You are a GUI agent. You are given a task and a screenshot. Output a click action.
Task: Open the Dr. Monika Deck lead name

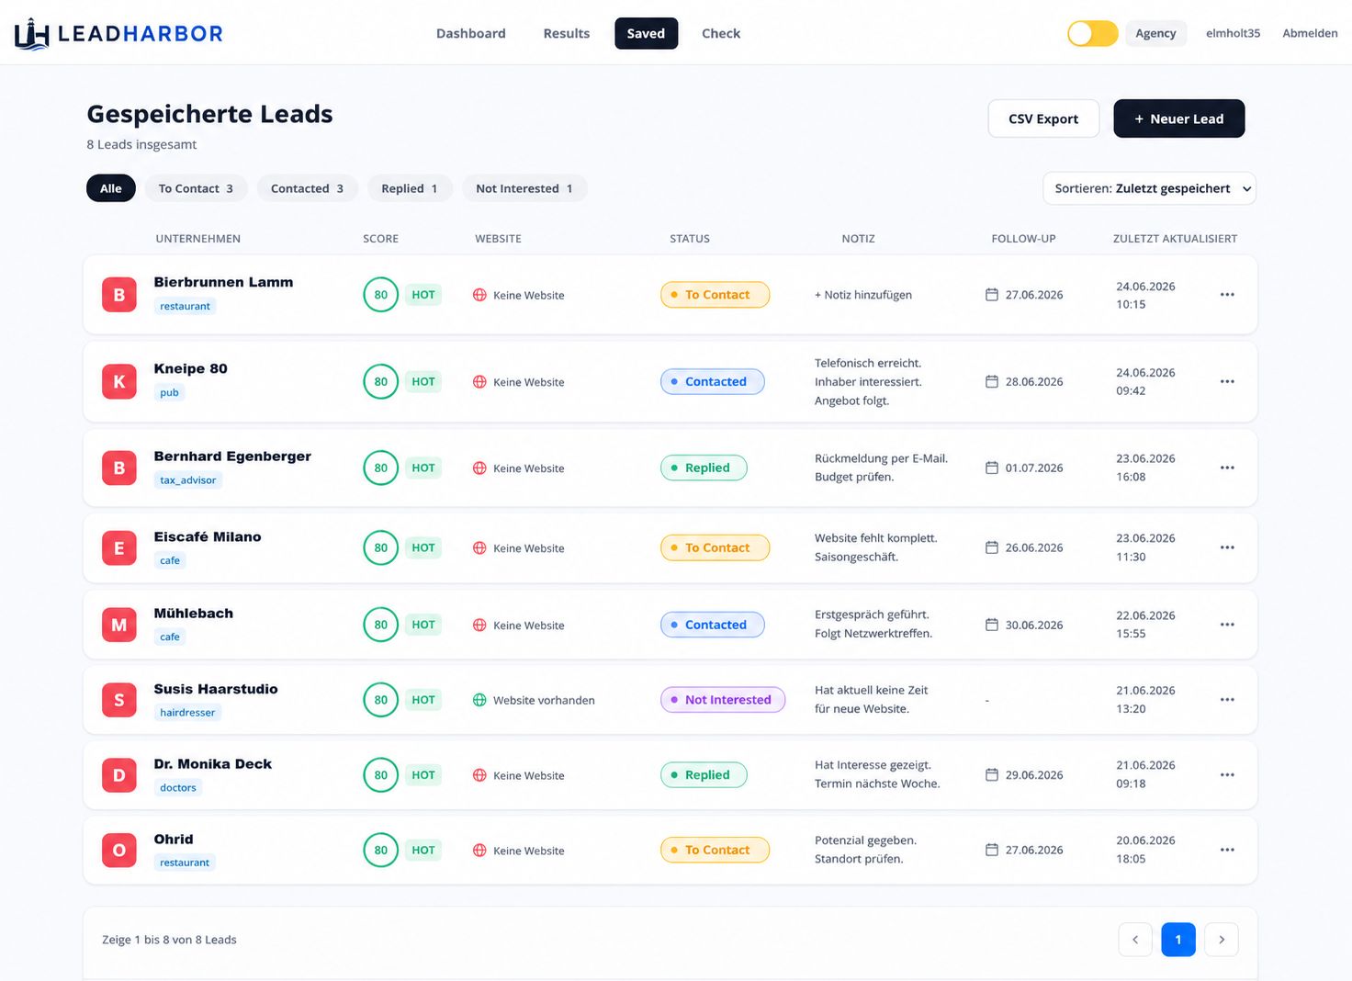coord(213,764)
